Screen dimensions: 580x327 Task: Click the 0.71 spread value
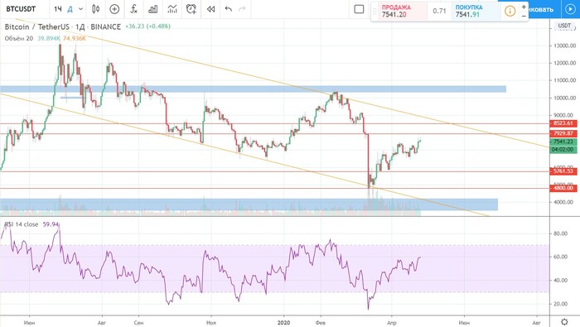pos(439,11)
